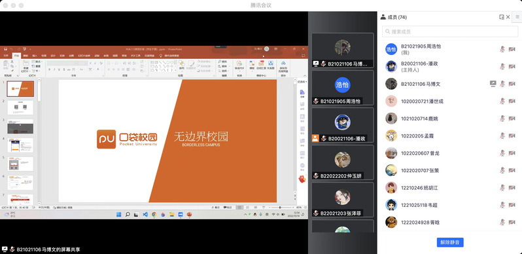Click the zoom slider in PowerPoint status bar
This screenshot has height=254, width=522.
[x=281, y=208]
